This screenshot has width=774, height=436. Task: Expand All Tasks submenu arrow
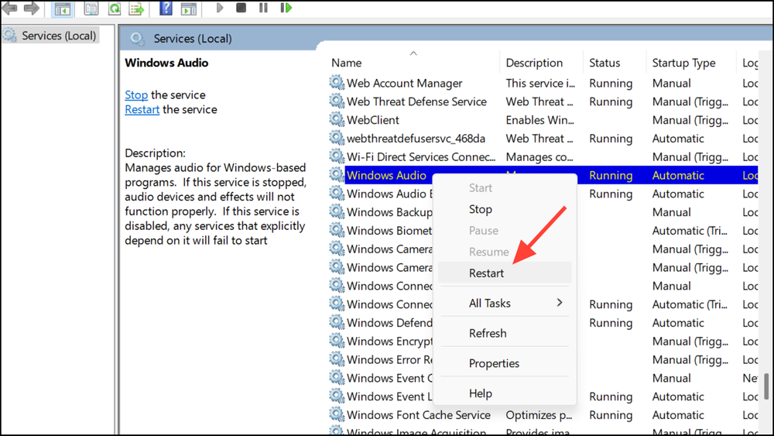coord(560,303)
